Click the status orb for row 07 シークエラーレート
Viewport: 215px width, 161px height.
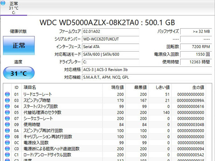[x=7, y=118]
